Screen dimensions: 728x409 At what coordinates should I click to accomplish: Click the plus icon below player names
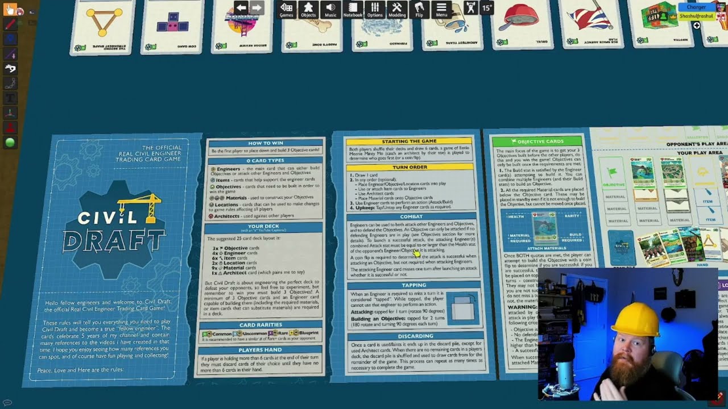[x=696, y=26]
